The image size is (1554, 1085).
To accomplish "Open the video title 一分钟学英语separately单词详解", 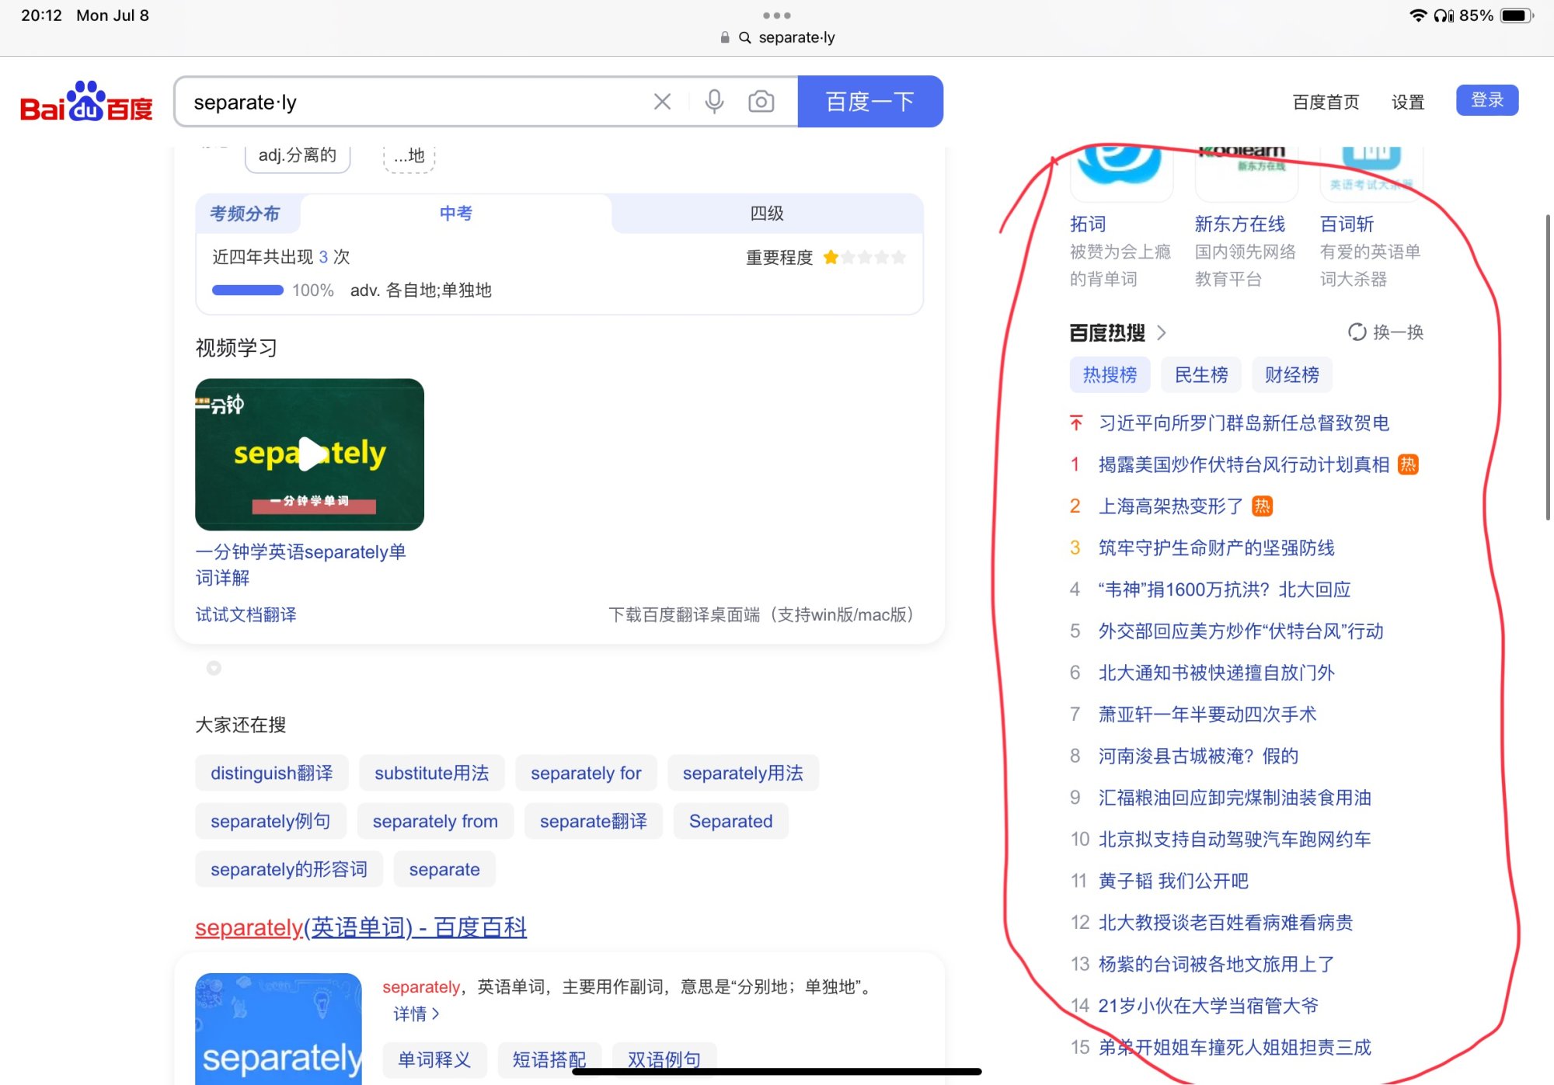I will tap(301, 565).
